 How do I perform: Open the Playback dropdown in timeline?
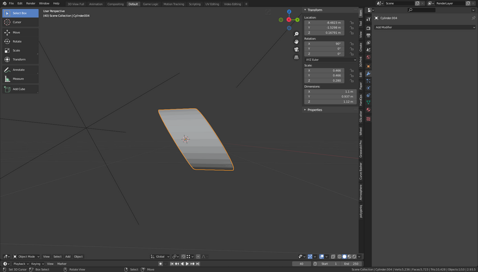pos(21,264)
